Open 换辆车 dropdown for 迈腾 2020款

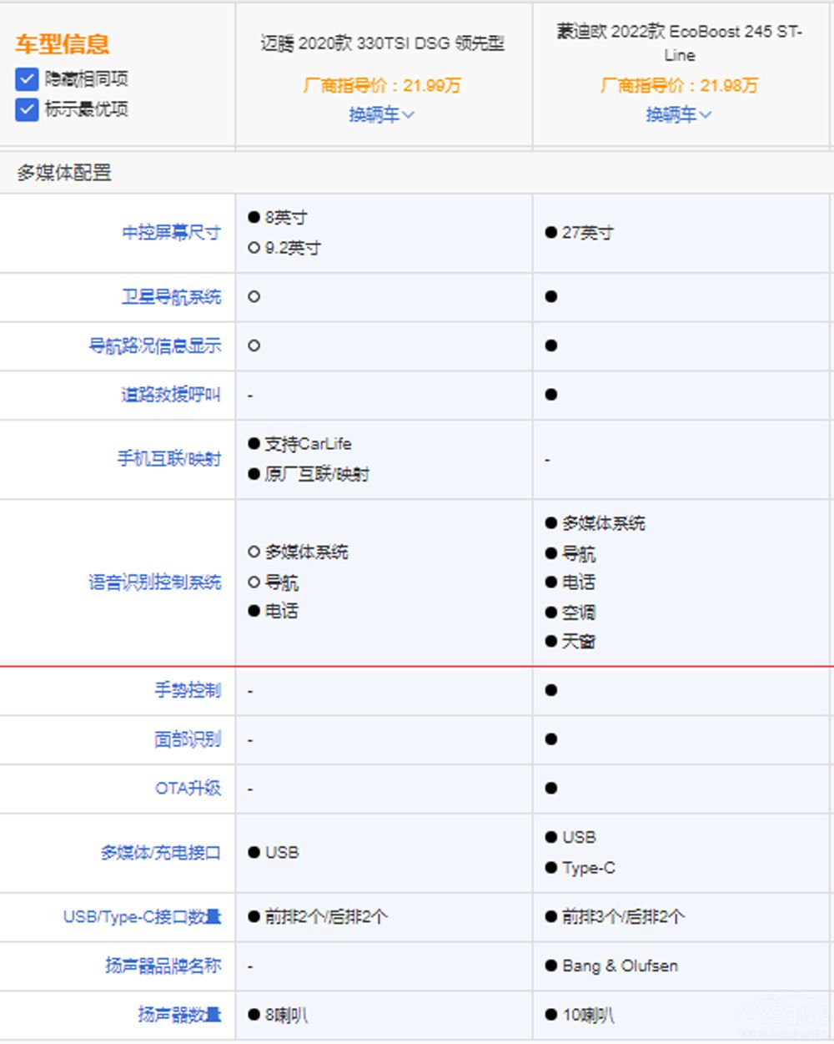click(x=381, y=115)
